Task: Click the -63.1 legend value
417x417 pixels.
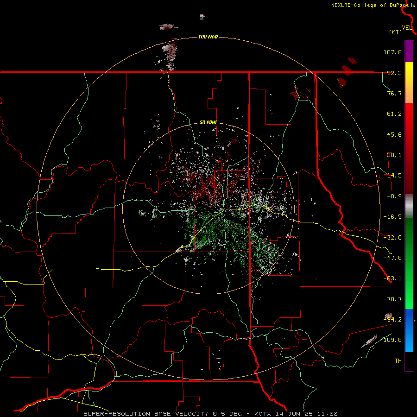Action: tap(392, 278)
